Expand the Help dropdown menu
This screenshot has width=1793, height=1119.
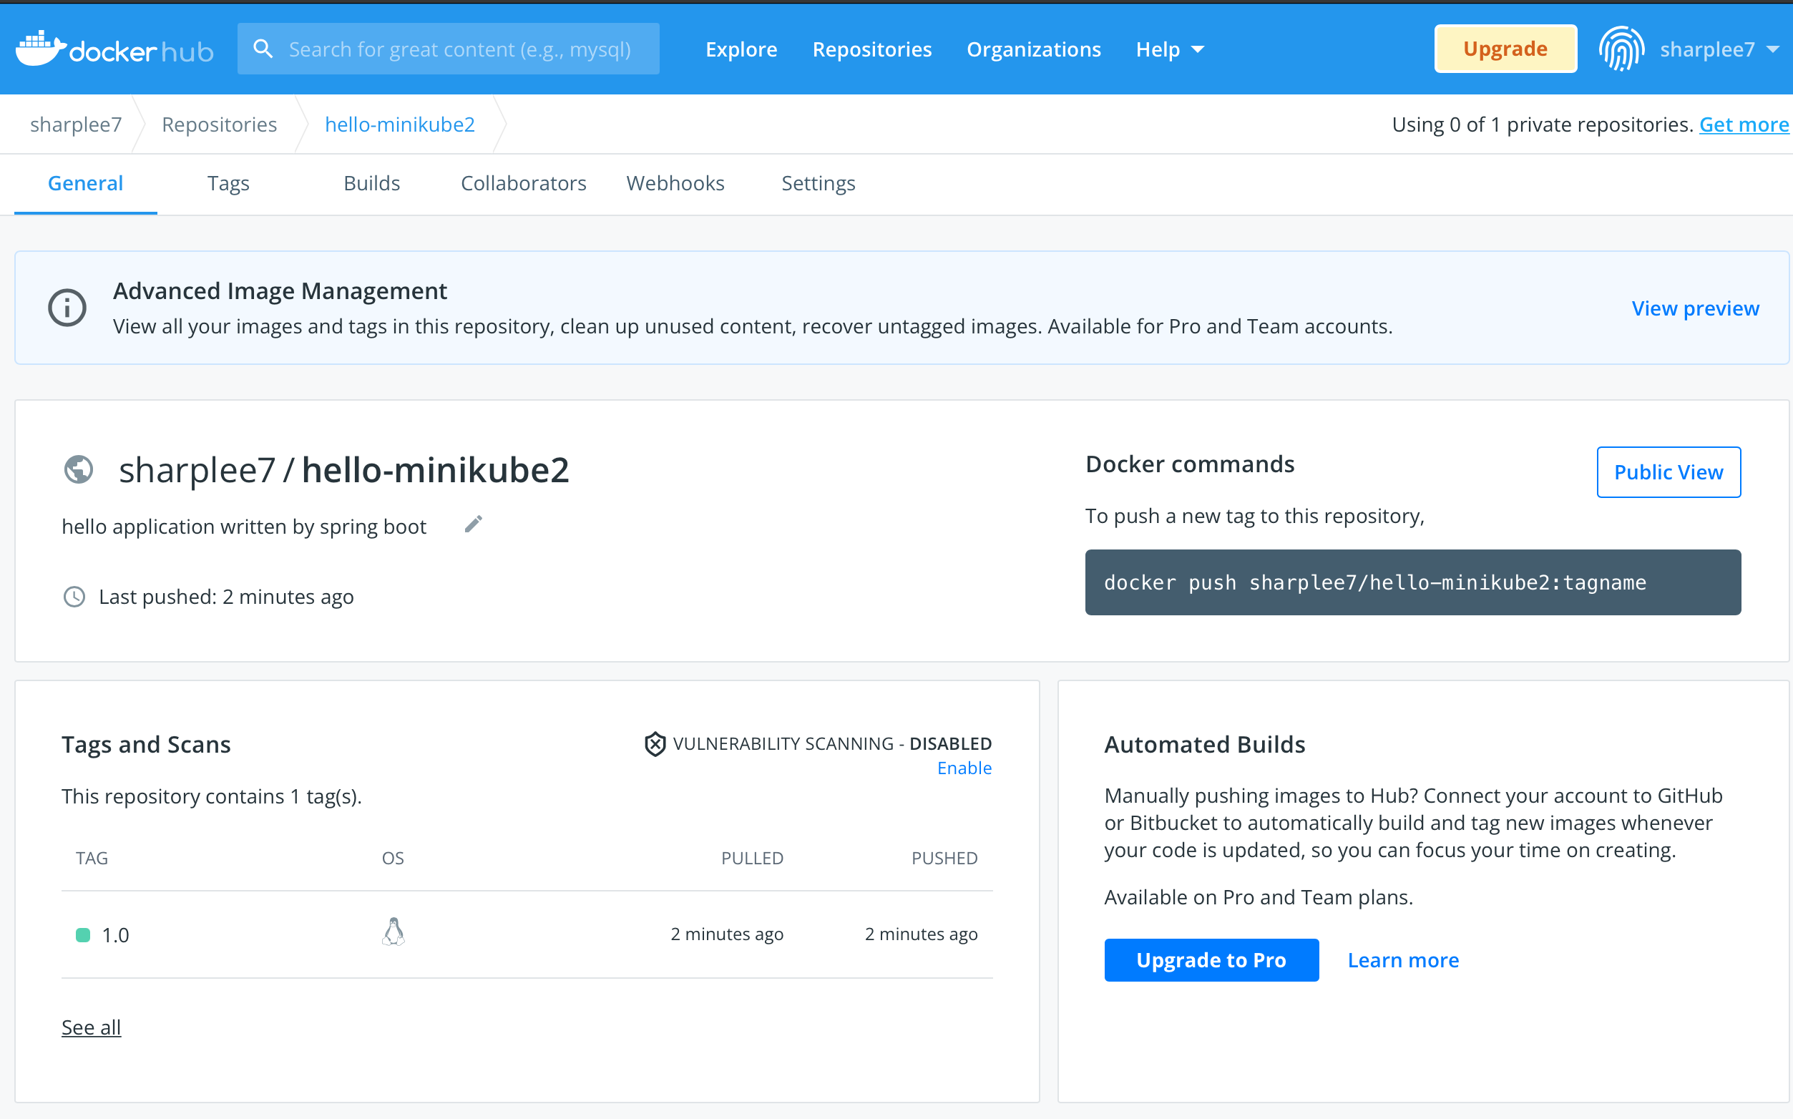[1169, 49]
